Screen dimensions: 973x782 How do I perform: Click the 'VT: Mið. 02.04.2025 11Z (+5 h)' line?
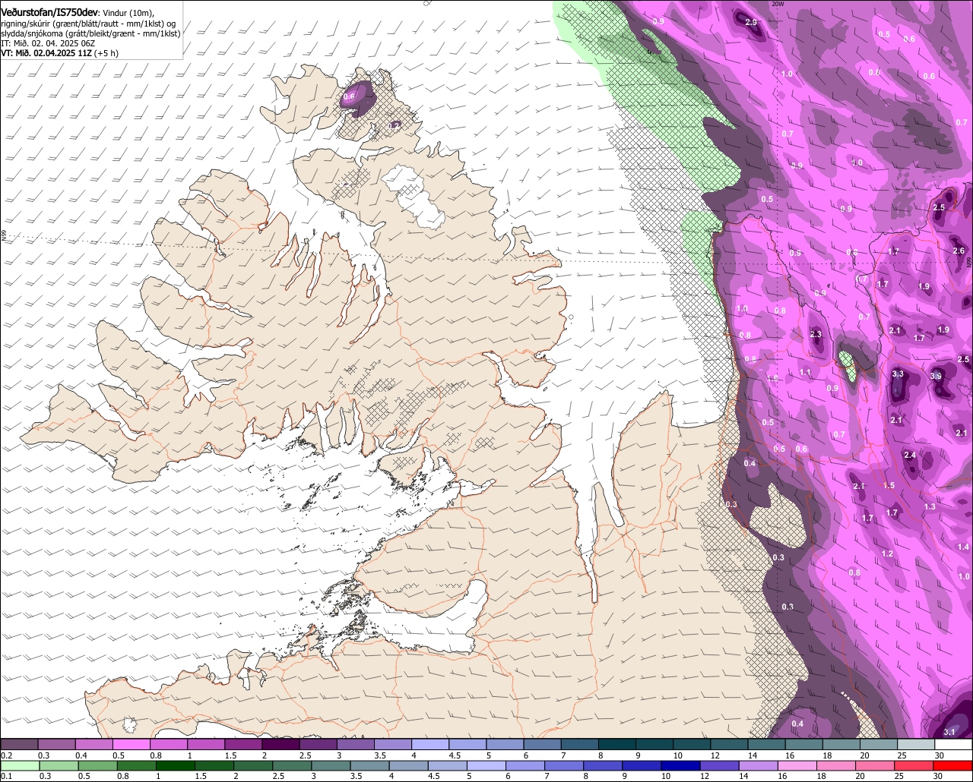click(59, 54)
